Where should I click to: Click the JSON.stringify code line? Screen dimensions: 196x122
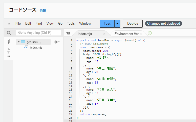coord(102,54)
